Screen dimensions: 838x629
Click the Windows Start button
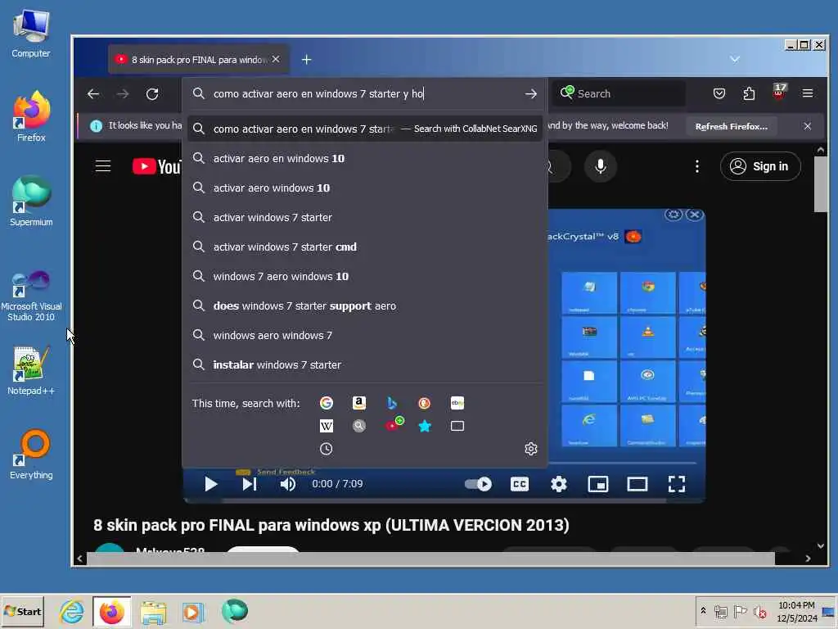coord(22,611)
